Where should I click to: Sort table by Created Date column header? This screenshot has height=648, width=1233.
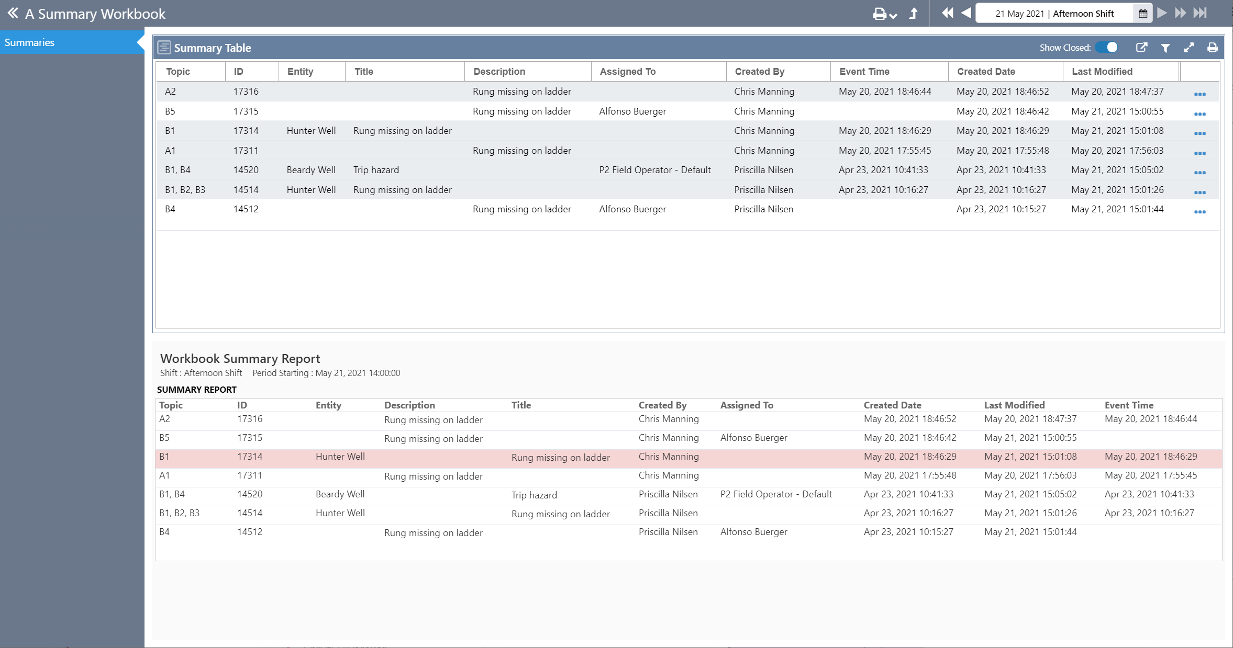[x=986, y=72]
